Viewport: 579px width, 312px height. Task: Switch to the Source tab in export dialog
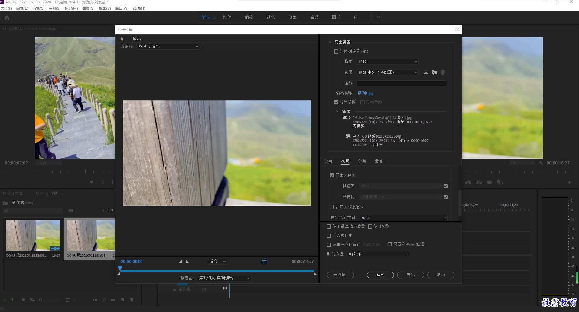pyautogui.click(x=122, y=39)
